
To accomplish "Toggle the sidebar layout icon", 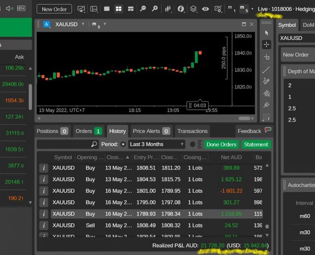I will pos(94,9).
